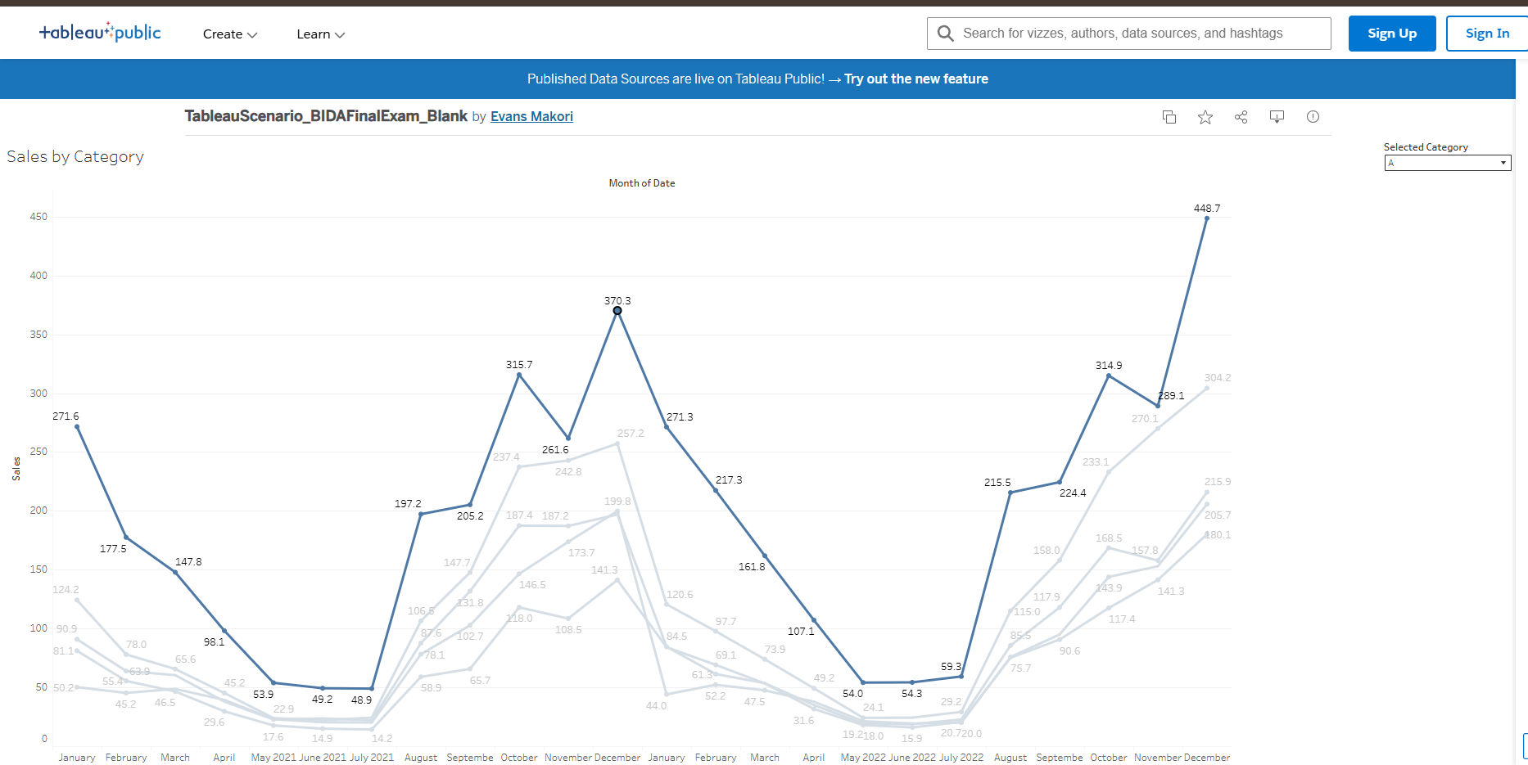Click the 315.7 October data point
1528x765 pixels.
click(x=519, y=375)
